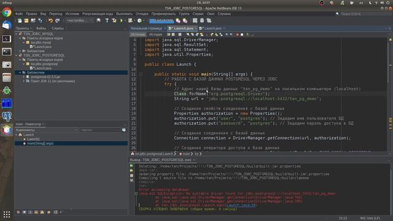Click the Debug Project toolbar icon
This screenshot has width=393, height=221.
pos(130,20)
